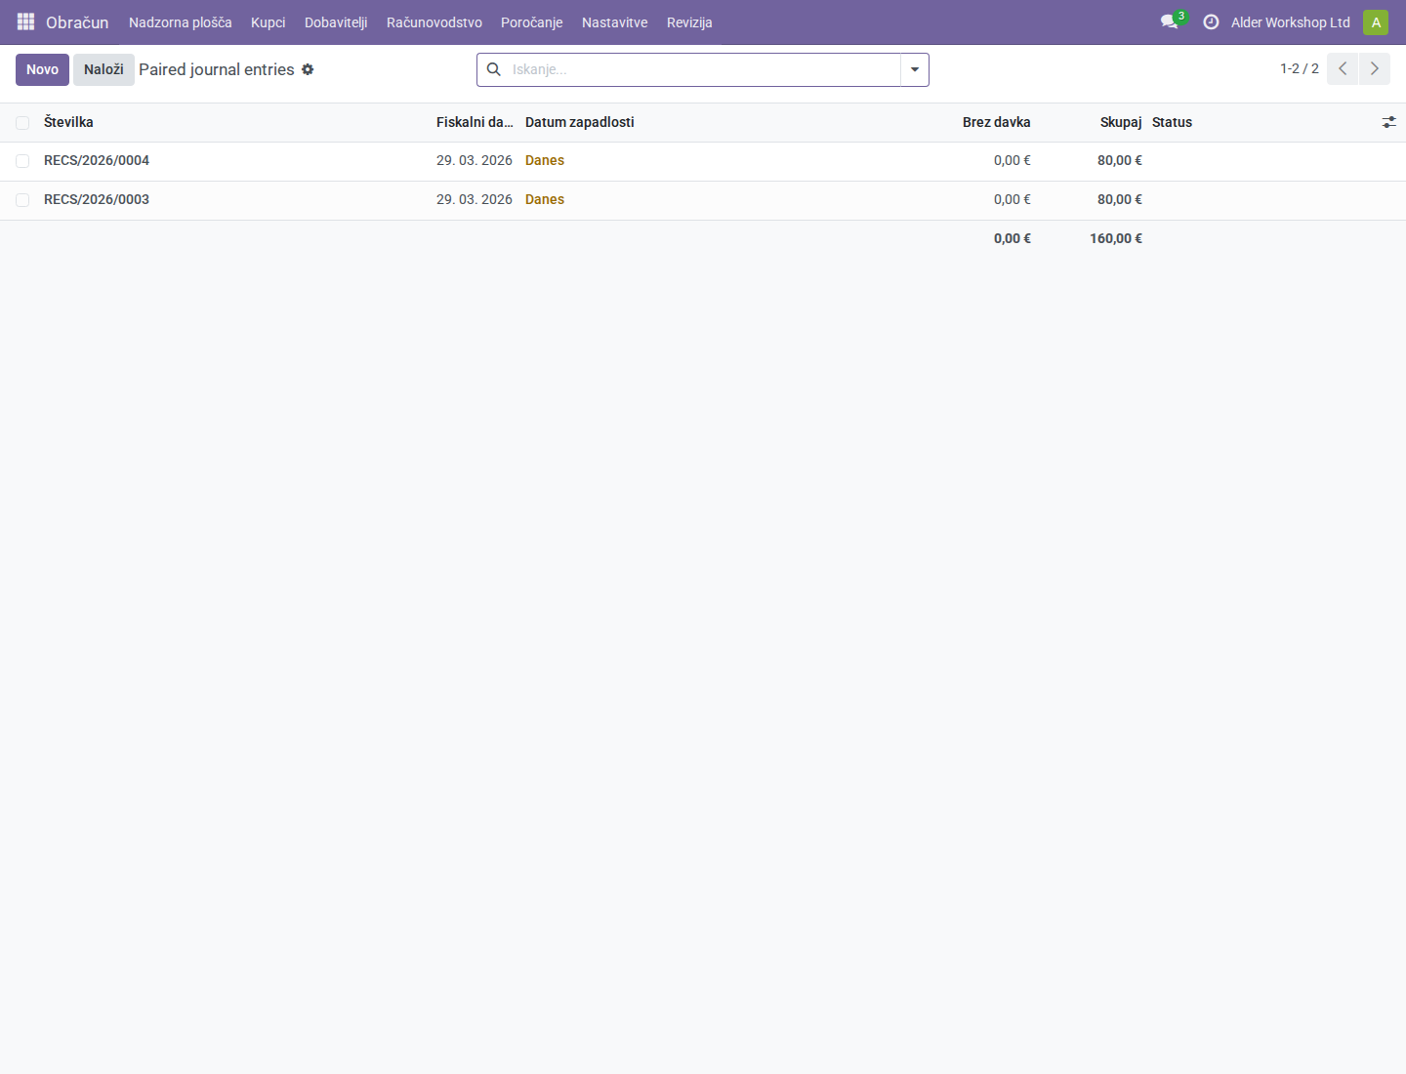The height and width of the screenshot is (1074, 1406).
Task: Go to next page arrow
Action: point(1375,68)
